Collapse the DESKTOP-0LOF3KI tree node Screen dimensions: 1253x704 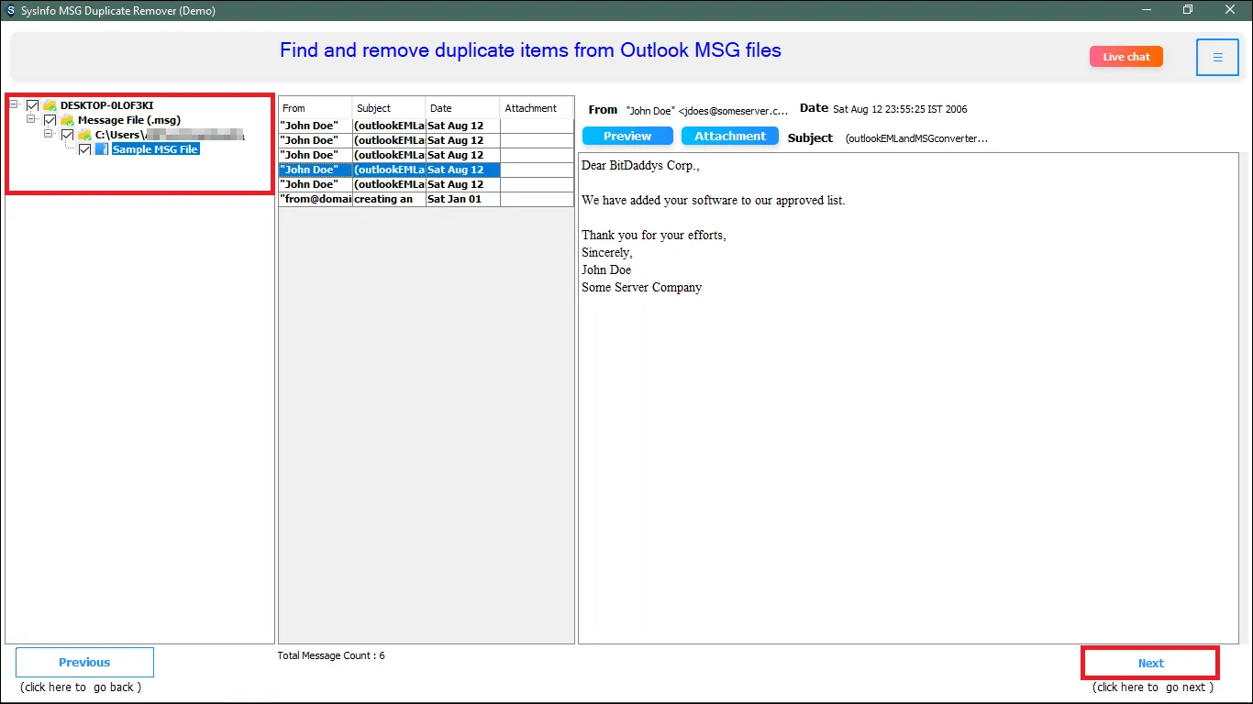(16, 105)
